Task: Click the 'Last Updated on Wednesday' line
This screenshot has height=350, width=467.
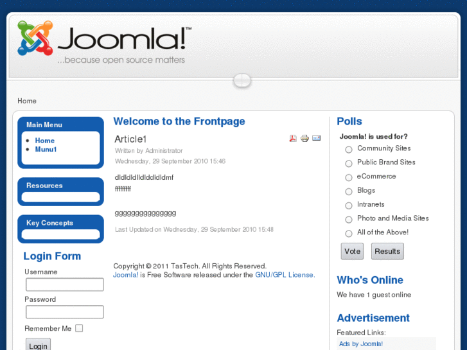Action: (x=194, y=229)
